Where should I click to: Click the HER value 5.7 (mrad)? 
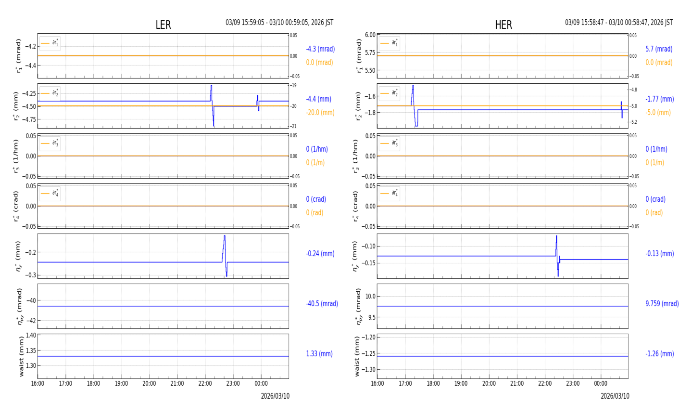point(659,49)
